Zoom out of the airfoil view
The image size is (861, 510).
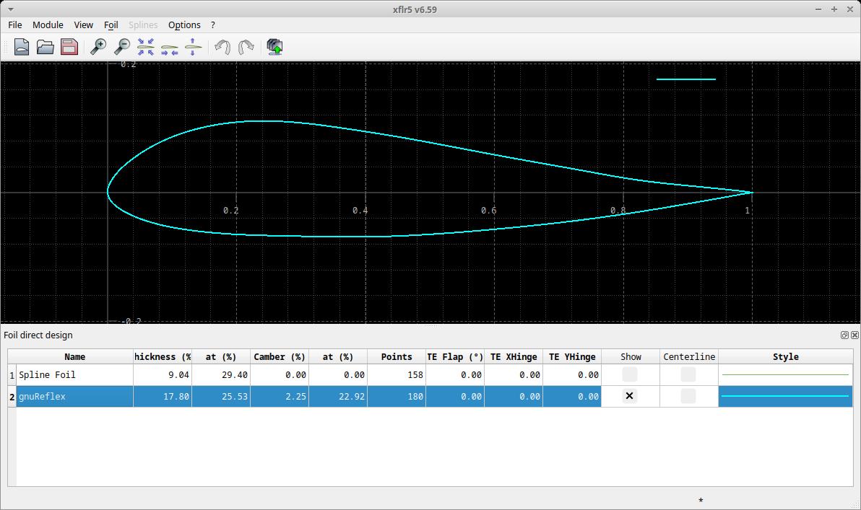point(121,46)
